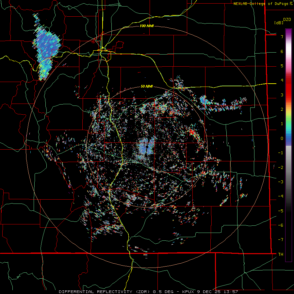Screen dimensions: 294x294
Task: Click the [dB] unit label
Action: coord(279,23)
